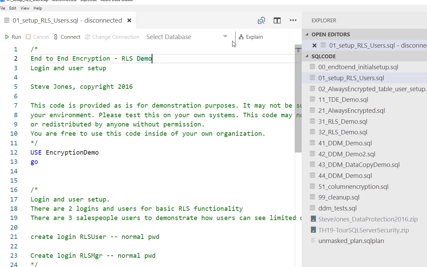Click the unmasked_plan.sqlplan file icon
The height and width of the screenshot is (267, 427).
pos(313,241)
